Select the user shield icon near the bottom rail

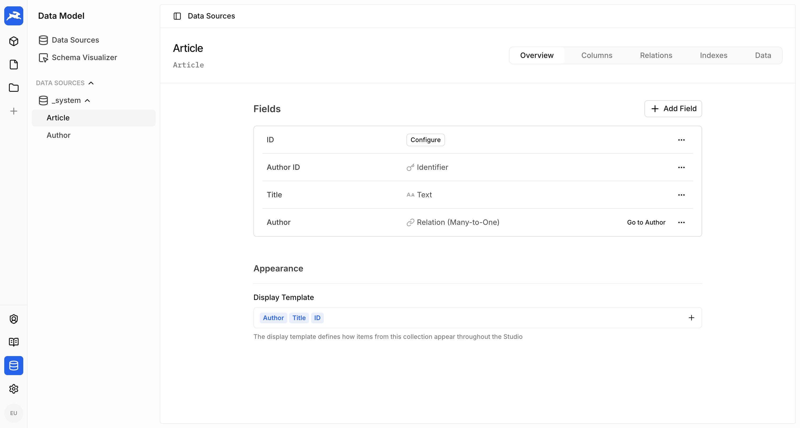tap(14, 319)
